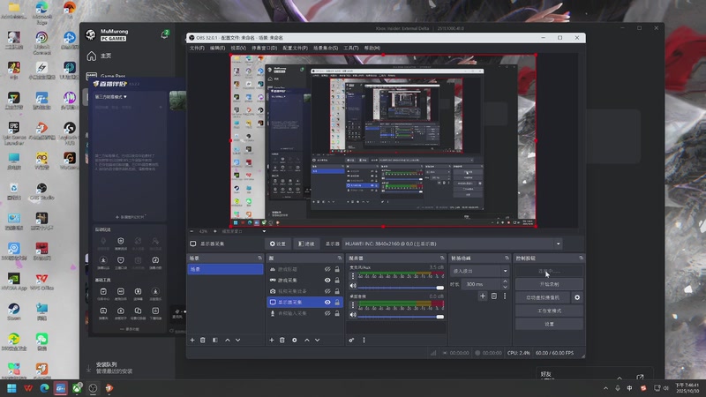This screenshot has height=397, width=706.
Task: Open the mixer footer three-dot menu
Action: click(364, 341)
